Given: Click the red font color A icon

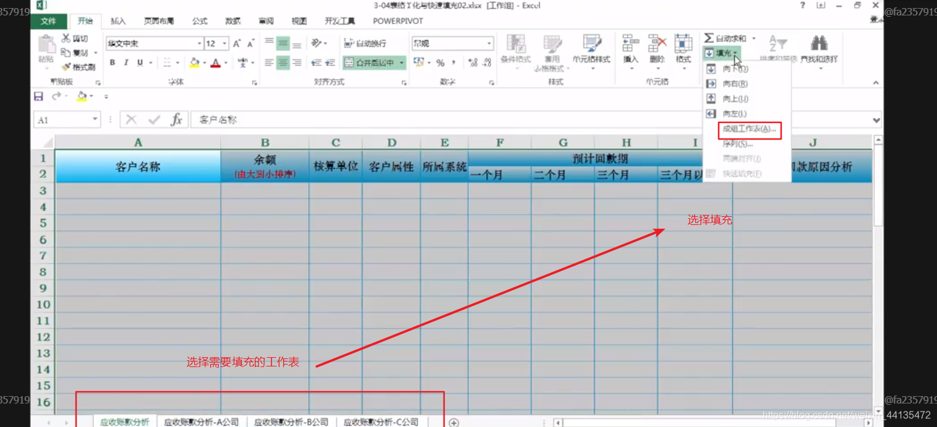Looking at the screenshot, I should pyautogui.click(x=215, y=62).
